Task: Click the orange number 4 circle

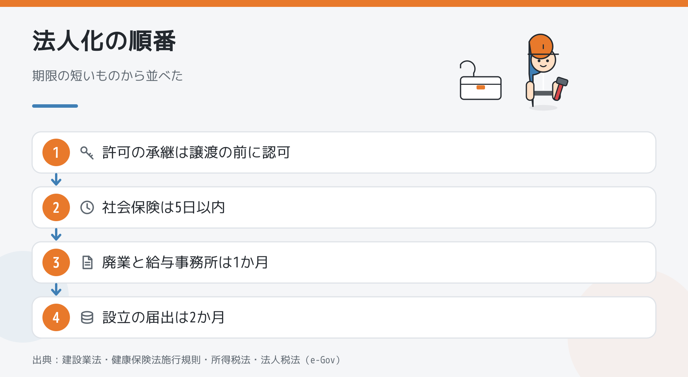Action: (x=56, y=317)
